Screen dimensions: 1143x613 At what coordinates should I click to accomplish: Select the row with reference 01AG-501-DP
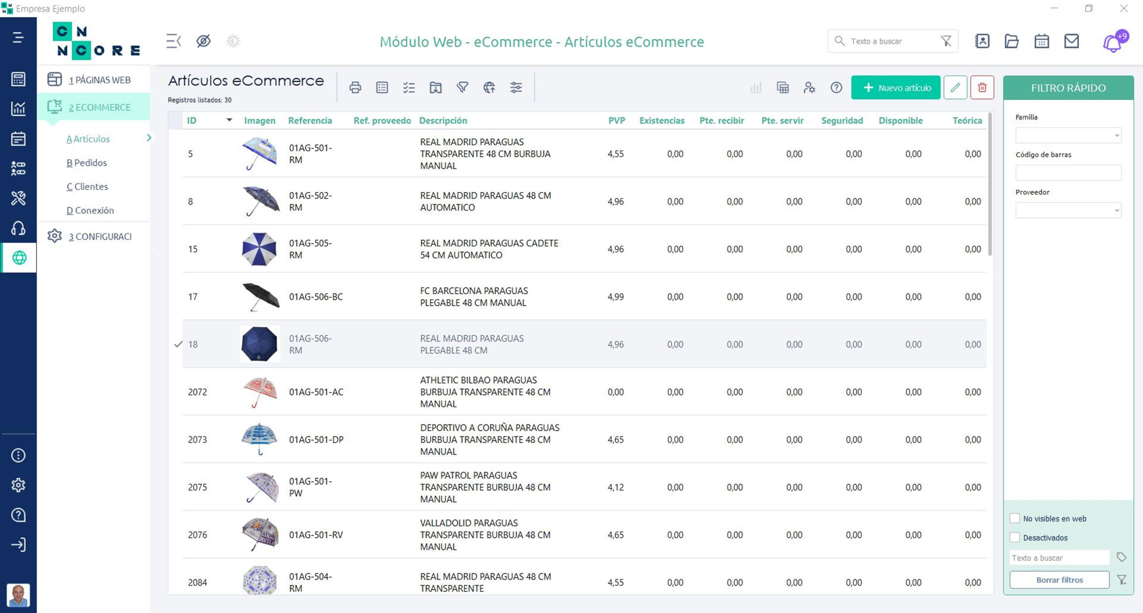pyautogui.click(x=584, y=439)
